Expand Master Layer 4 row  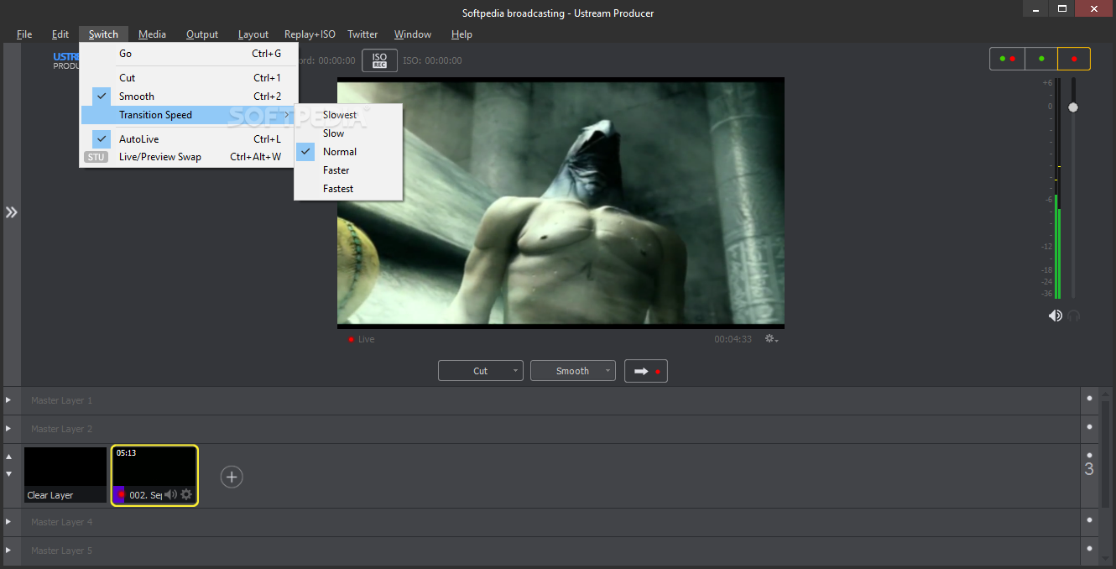point(9,522)
